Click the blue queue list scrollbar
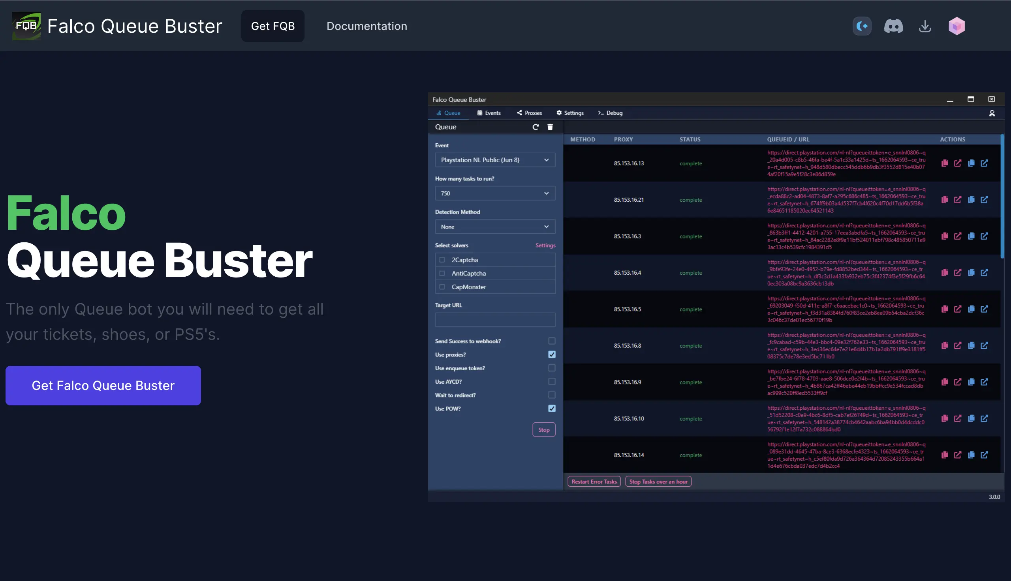 tap(1002, 196)
